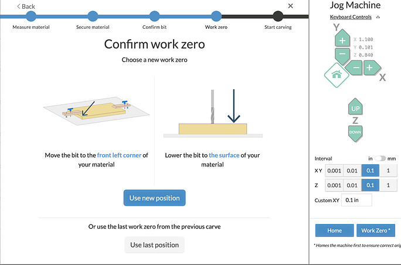Go to the Confirm bit step
The width and height of the screenshot is (401, 265).
point(154,16)
